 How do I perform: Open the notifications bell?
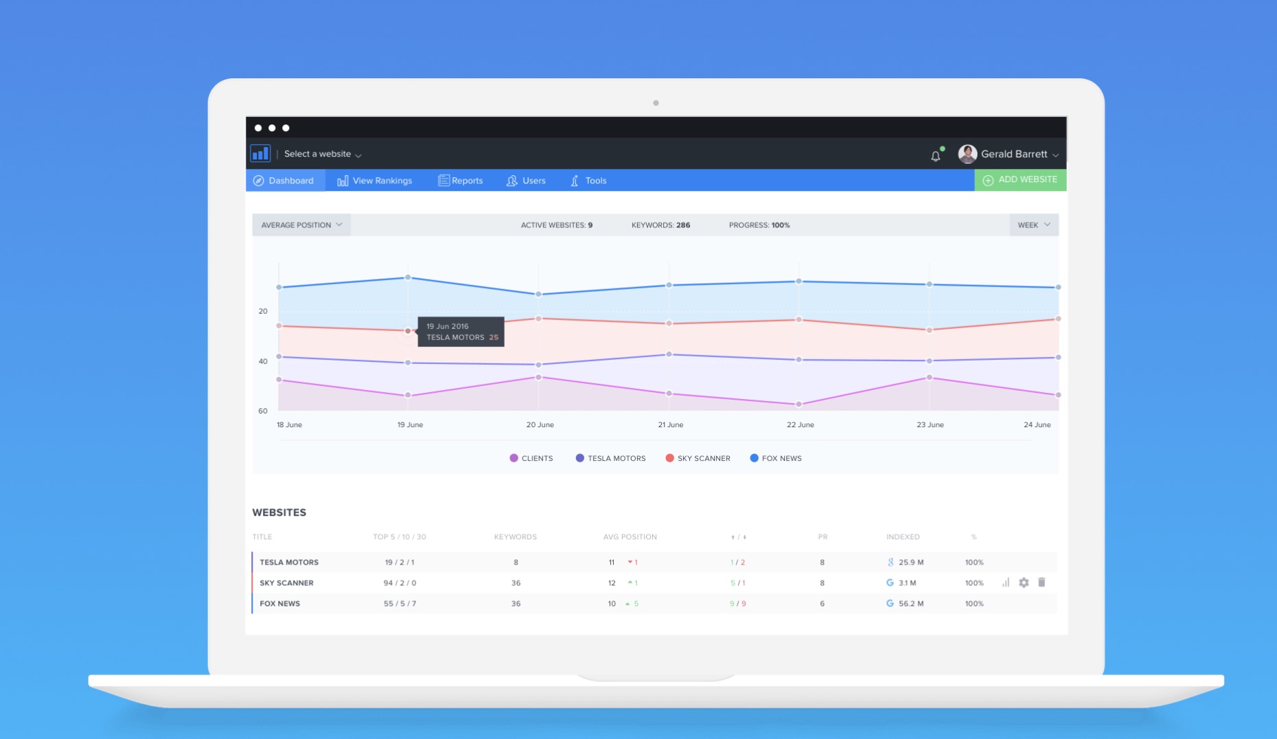coord(935,156)
